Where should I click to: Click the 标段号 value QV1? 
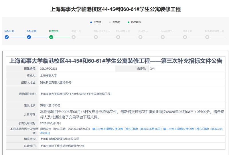153,68
